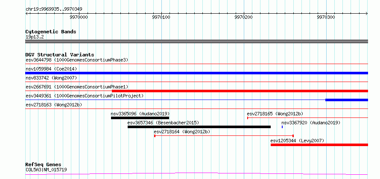
Task: Open variant nsv833742 (Wong2007) label
Action: pyautogui.click(x=51, y=78)
